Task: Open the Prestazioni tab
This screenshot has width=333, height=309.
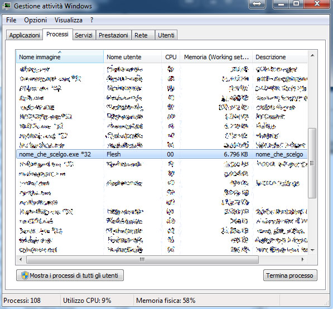Action: [x=113, y=35]
